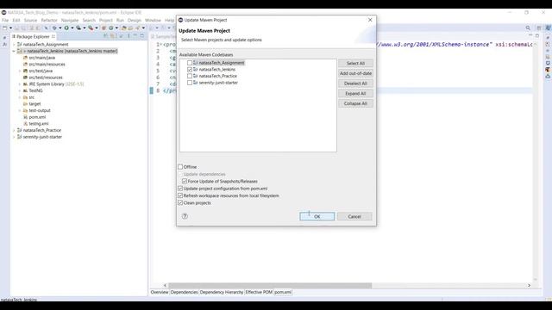Click the Save All toolbar icon

23,28
